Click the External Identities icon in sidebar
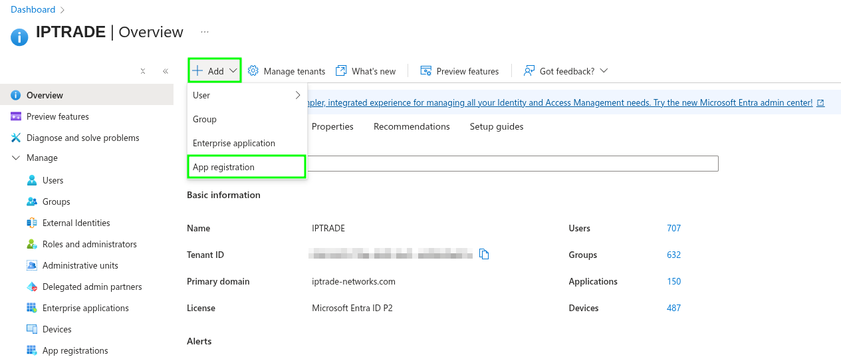The image size is (841, 363). pyautogui.click(x=32, y=223)
